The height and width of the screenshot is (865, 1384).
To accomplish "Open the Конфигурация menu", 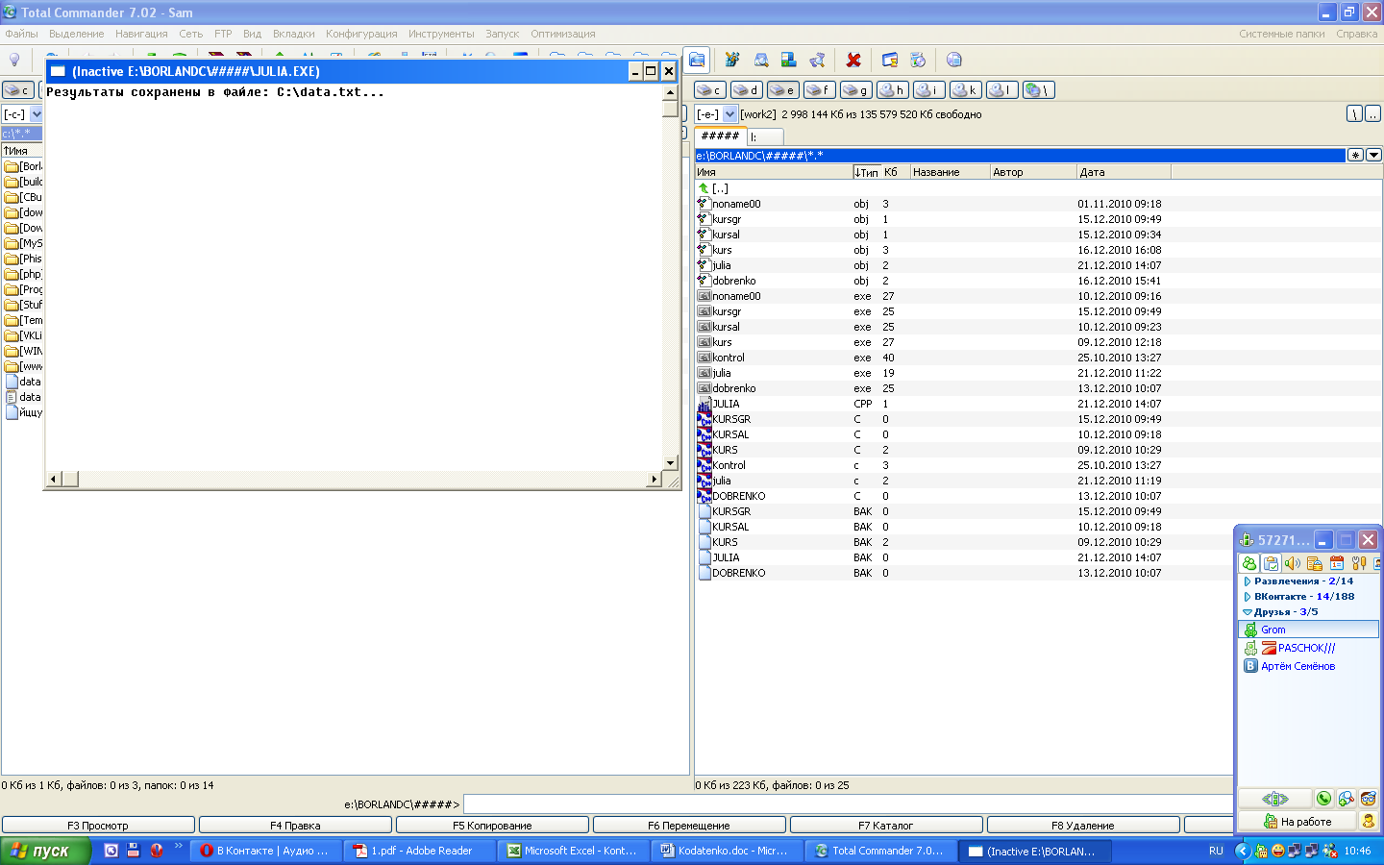I will pyautogui.click(x=360, y=34).
